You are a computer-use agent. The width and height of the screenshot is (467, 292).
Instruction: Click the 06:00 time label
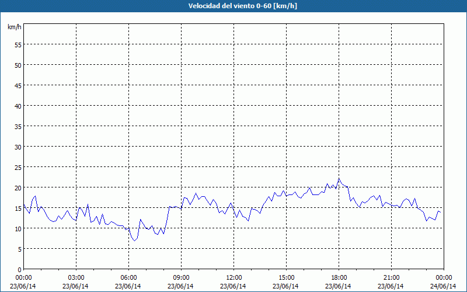tap(128, 278)
